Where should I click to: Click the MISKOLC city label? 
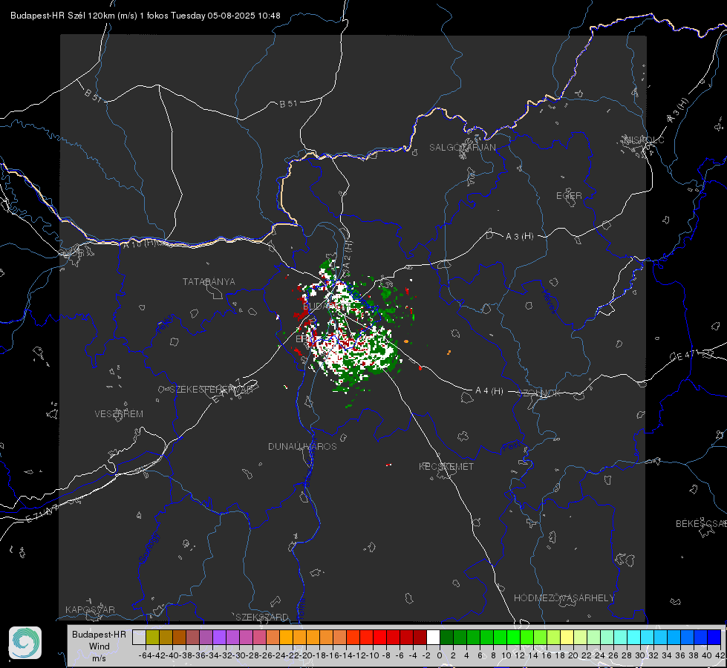(x=644, y=140)
